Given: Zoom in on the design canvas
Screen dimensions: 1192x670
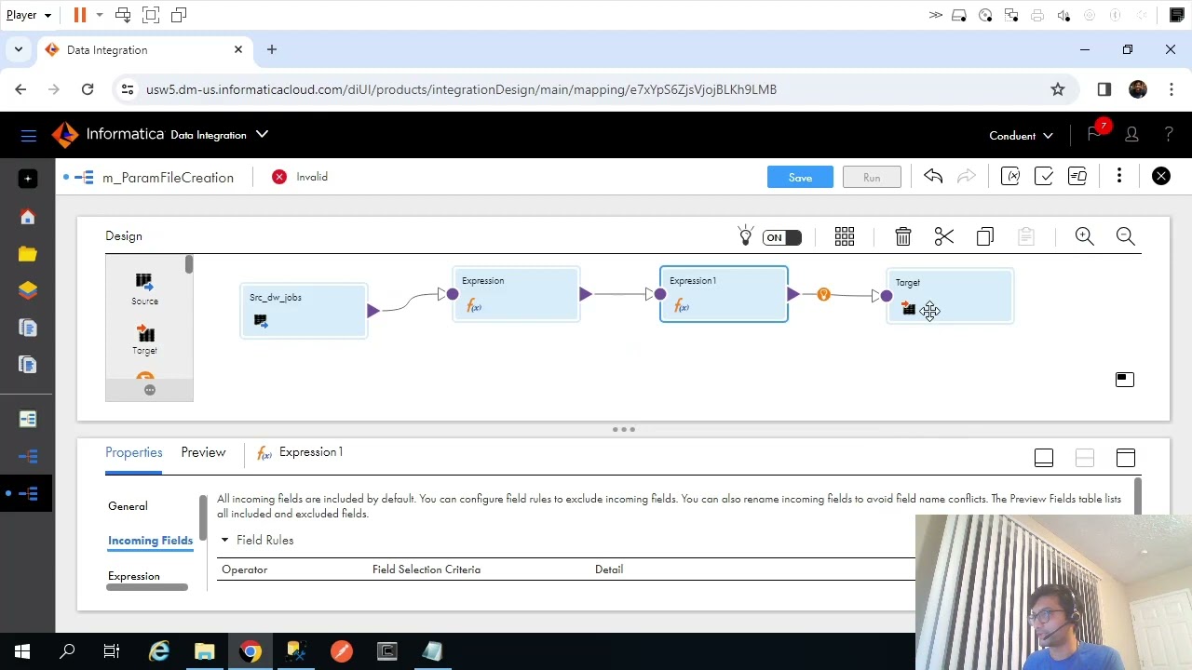Looking at the screenshot, I should point(1085,236).
